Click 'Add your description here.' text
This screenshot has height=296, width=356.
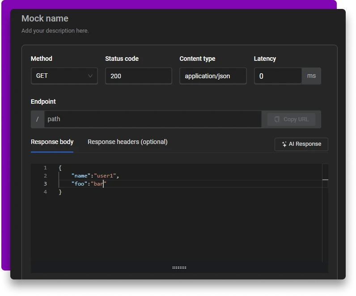(x=55, y=31)
